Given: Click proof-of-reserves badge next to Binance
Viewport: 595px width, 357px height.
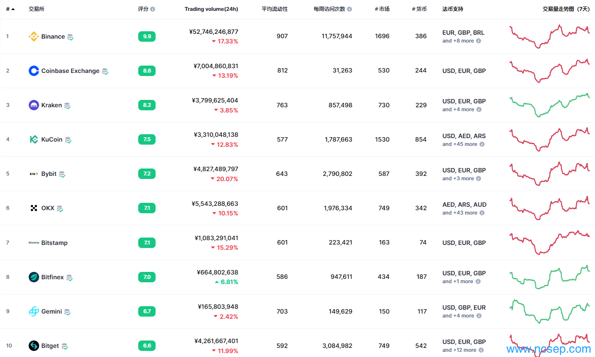Looking at the screenshot, I should (x=70, y=37).
